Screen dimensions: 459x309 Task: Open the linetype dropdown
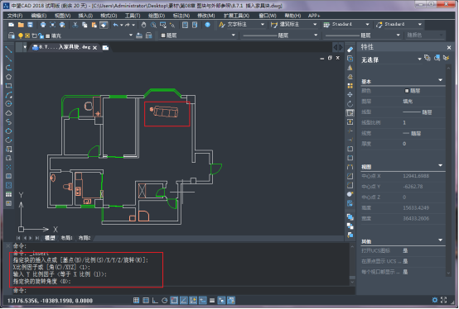[316, 36]
